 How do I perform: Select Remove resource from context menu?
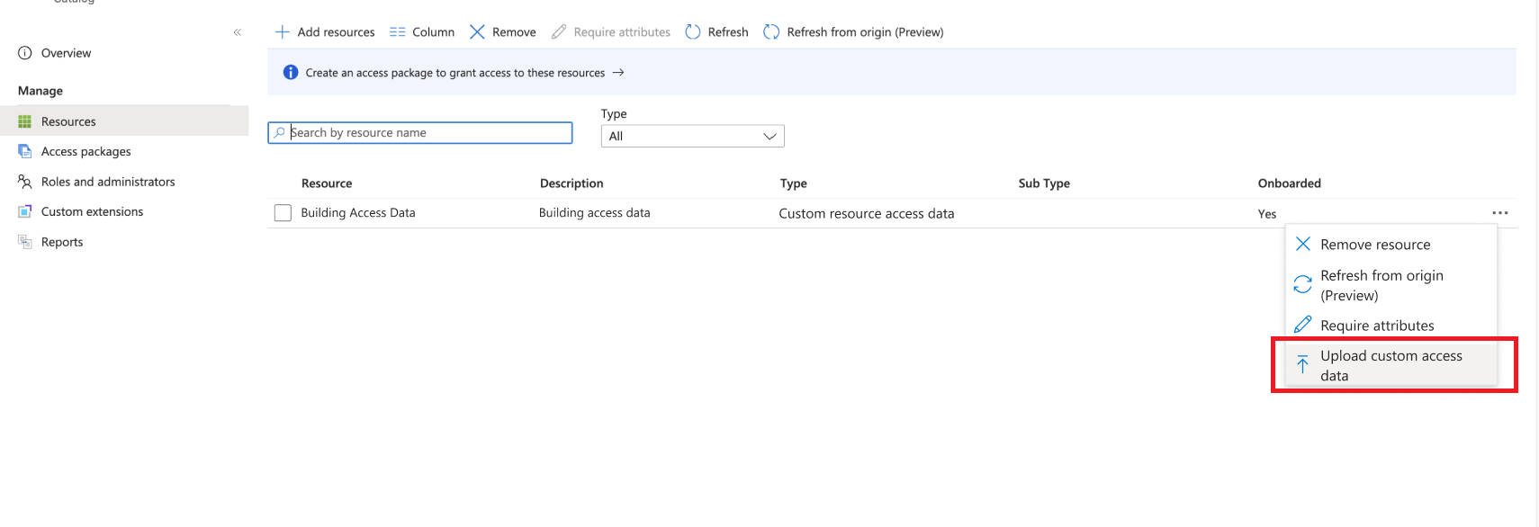coord(1374,245)
